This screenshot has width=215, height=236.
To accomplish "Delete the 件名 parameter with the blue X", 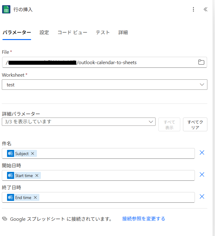I will 202,153.
